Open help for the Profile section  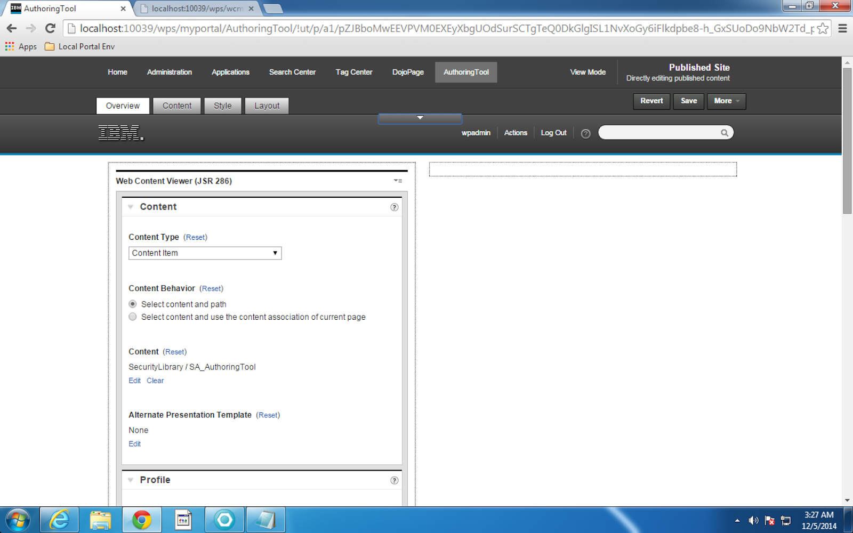[394, 480]
